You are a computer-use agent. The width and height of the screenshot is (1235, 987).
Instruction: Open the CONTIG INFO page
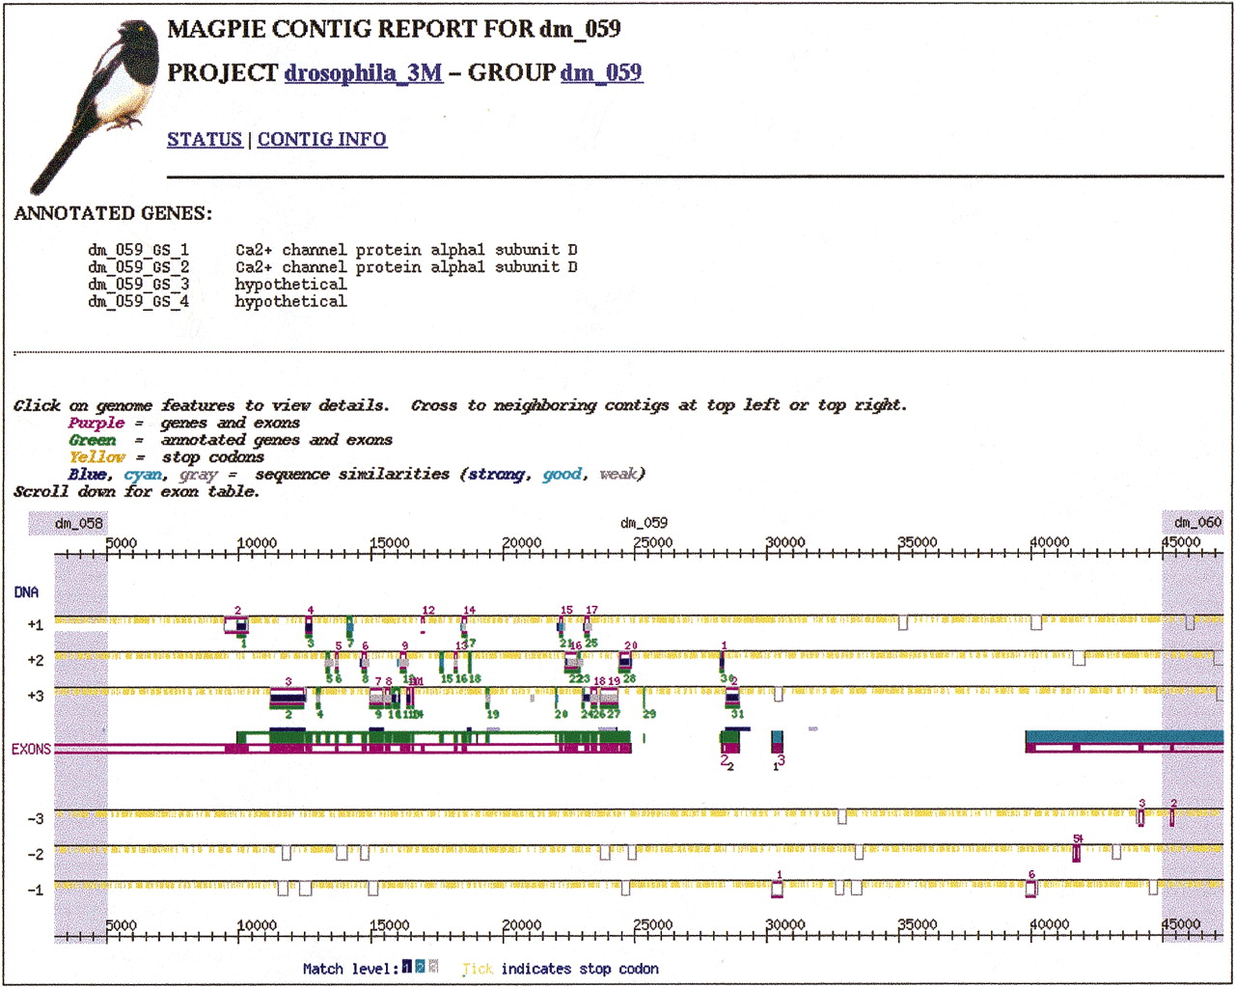(x=321, y=140)
